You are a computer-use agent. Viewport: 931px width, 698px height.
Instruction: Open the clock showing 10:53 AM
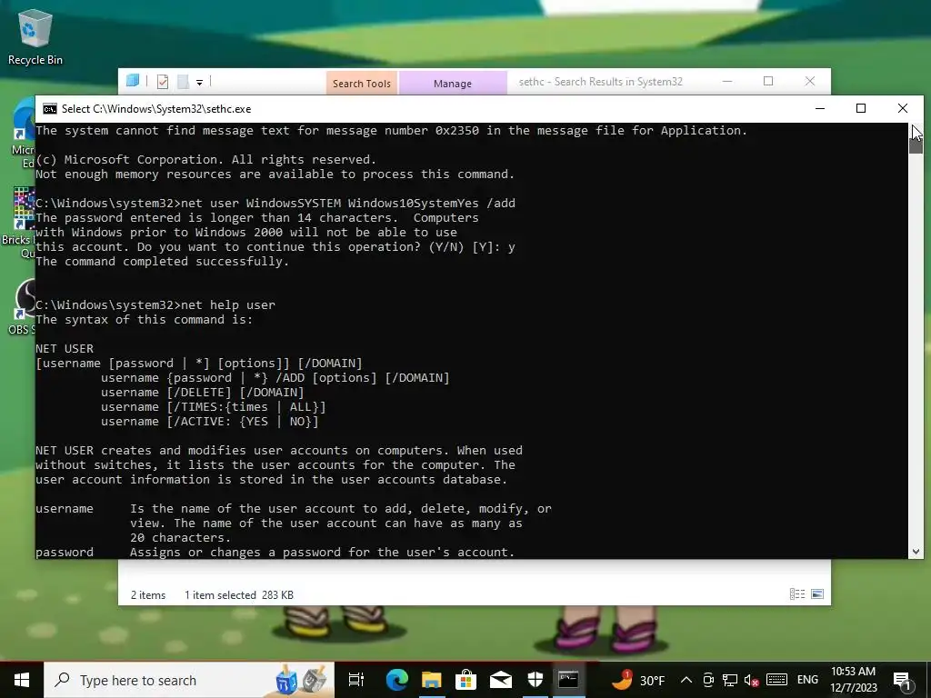(853, 680)
